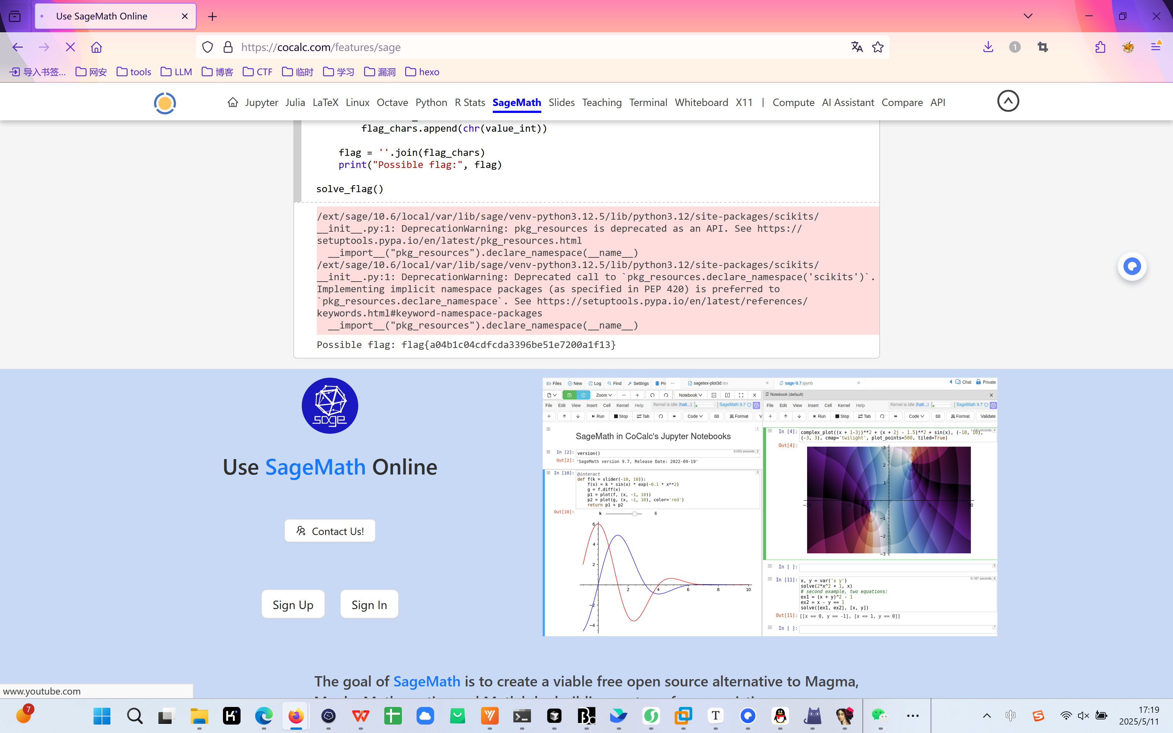
Task: Show taskbar overflow apps (three dots)
Action: [x=913, y=715]
